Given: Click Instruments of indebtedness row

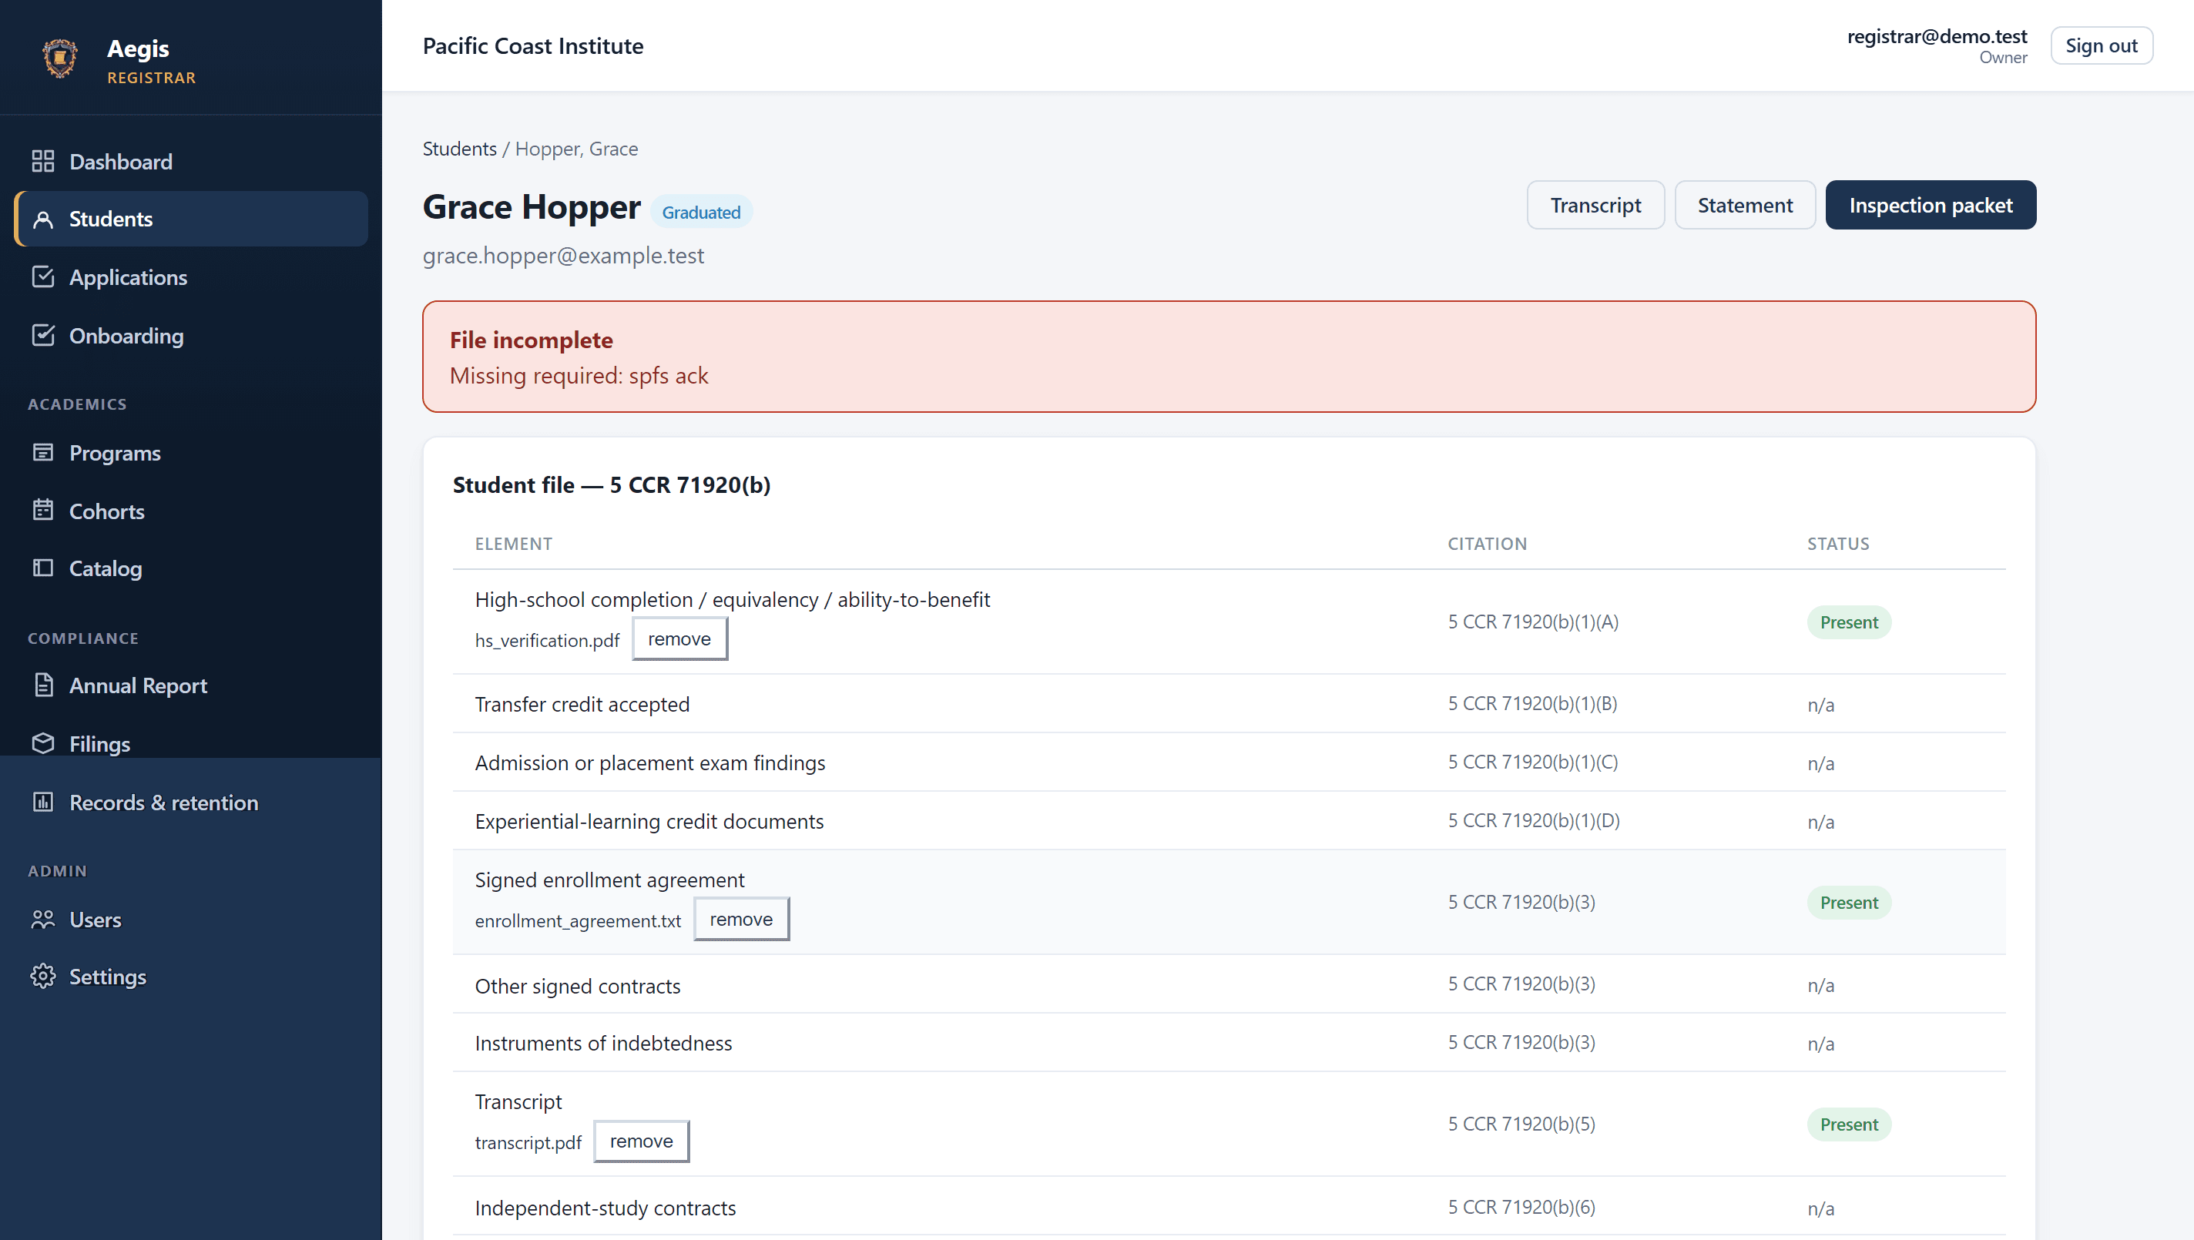Looking at the screenshot, I should point(1229,1042).
